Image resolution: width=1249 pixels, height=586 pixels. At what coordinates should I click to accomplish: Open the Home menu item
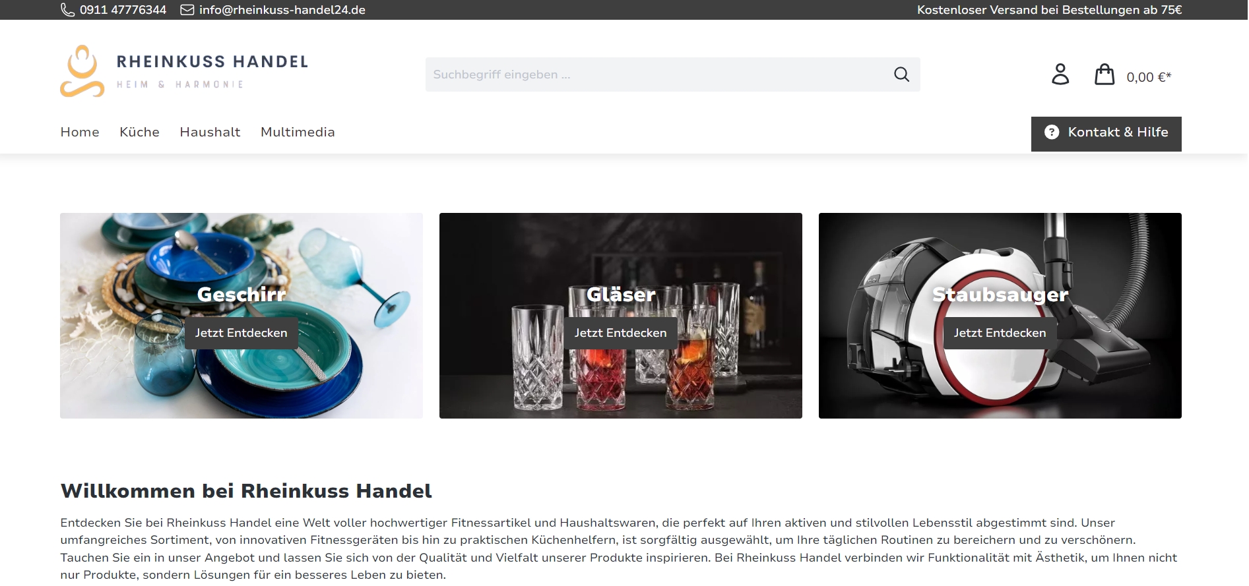click(80, 132)
